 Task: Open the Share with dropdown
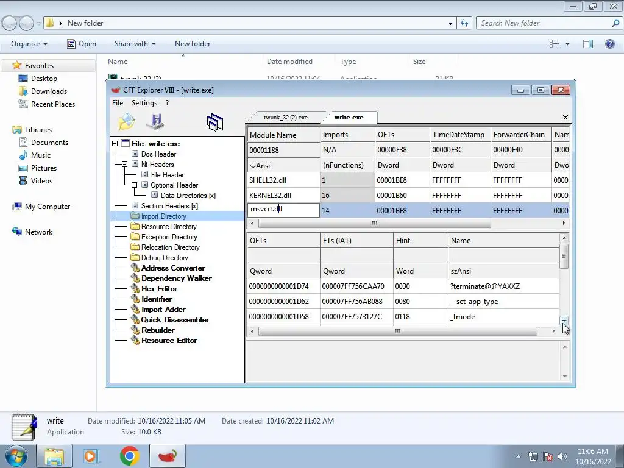(135, 44)
